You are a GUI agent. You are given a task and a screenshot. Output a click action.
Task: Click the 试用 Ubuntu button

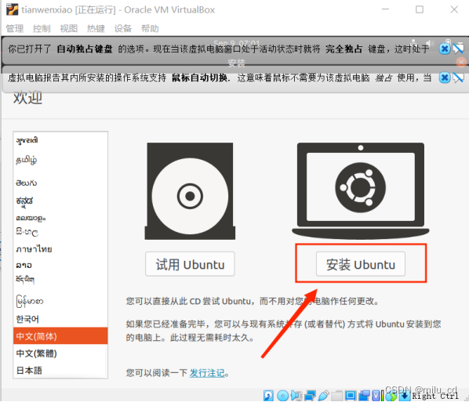click(190, 264)
